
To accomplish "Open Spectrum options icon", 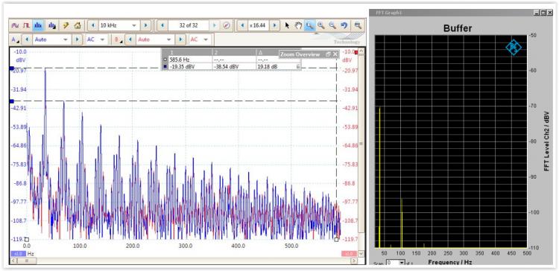I will 52,25.
